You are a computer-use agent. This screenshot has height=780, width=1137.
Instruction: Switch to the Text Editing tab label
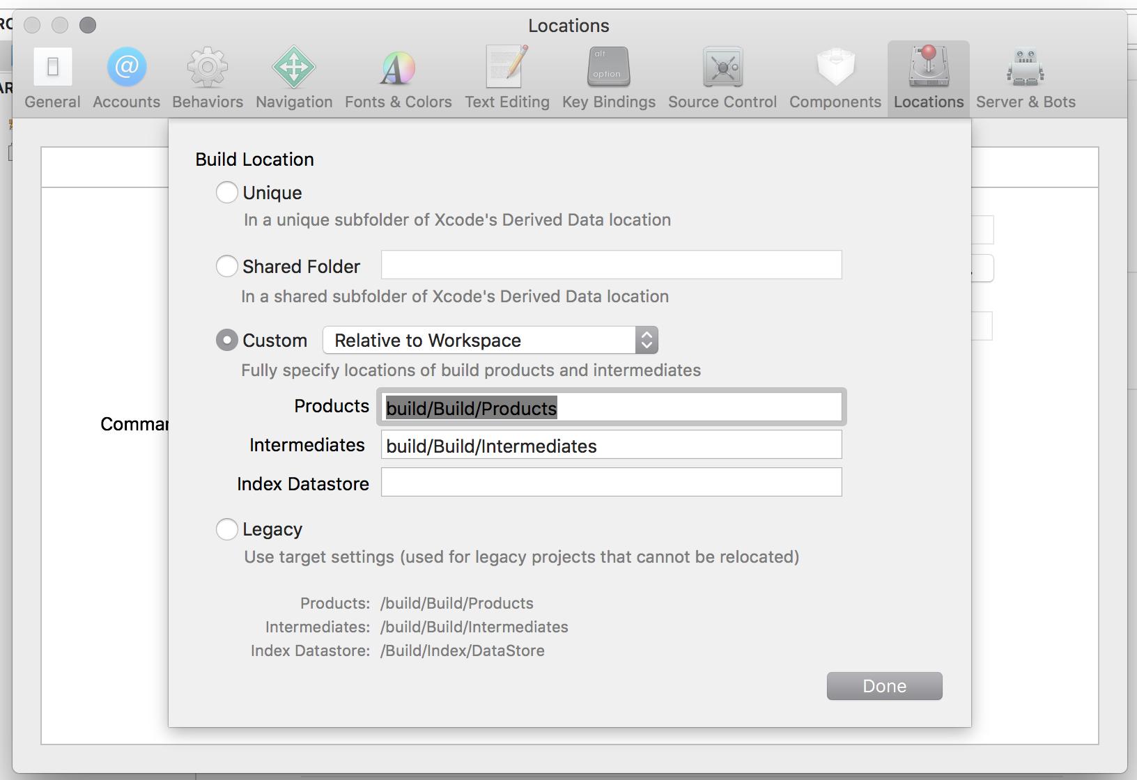507,102
